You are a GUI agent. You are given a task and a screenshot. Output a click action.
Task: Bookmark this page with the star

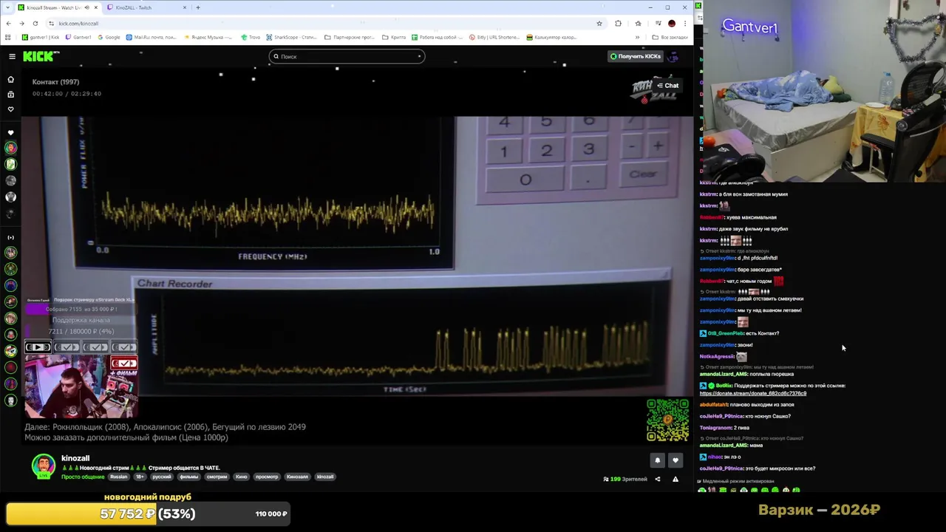(x=599, y=23)
